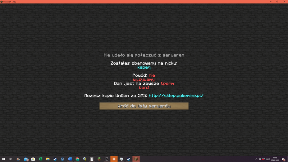This screenshot has width=288, height=162.
Task: Click the running Steam icon beside the crafting table
Action: coord(128,159)
